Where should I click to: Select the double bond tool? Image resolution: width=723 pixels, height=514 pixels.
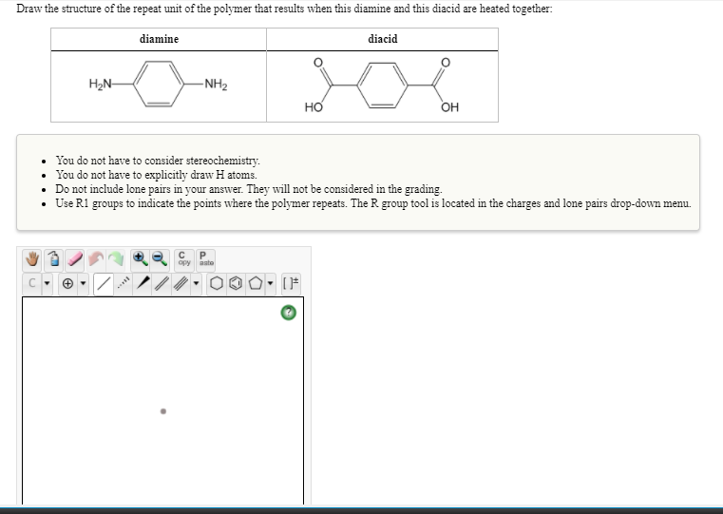tap(162, 283)
